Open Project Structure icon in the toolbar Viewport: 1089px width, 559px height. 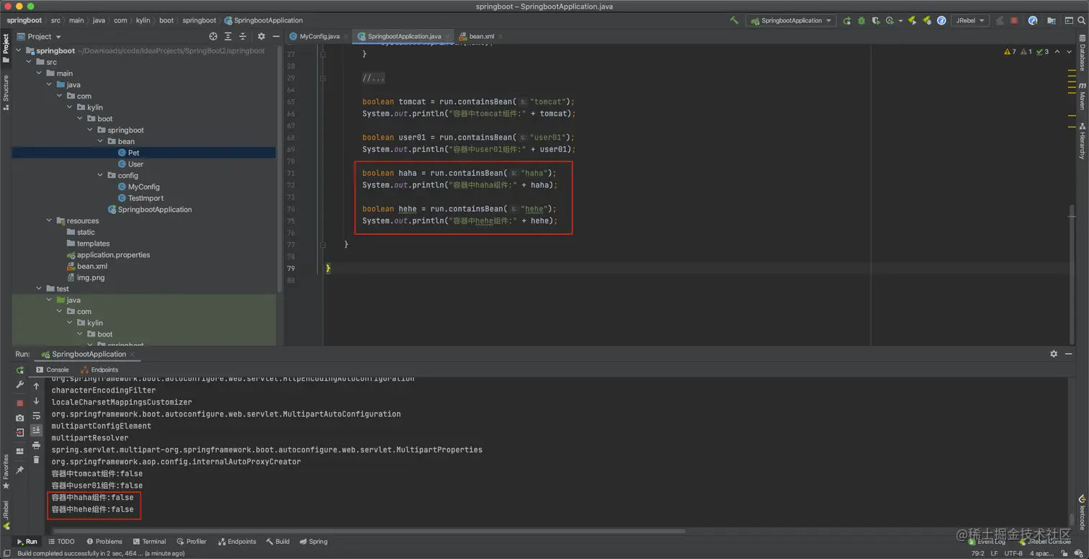point(1052,21)
